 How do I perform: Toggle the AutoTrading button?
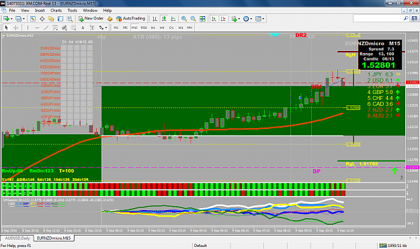[130, 19]
